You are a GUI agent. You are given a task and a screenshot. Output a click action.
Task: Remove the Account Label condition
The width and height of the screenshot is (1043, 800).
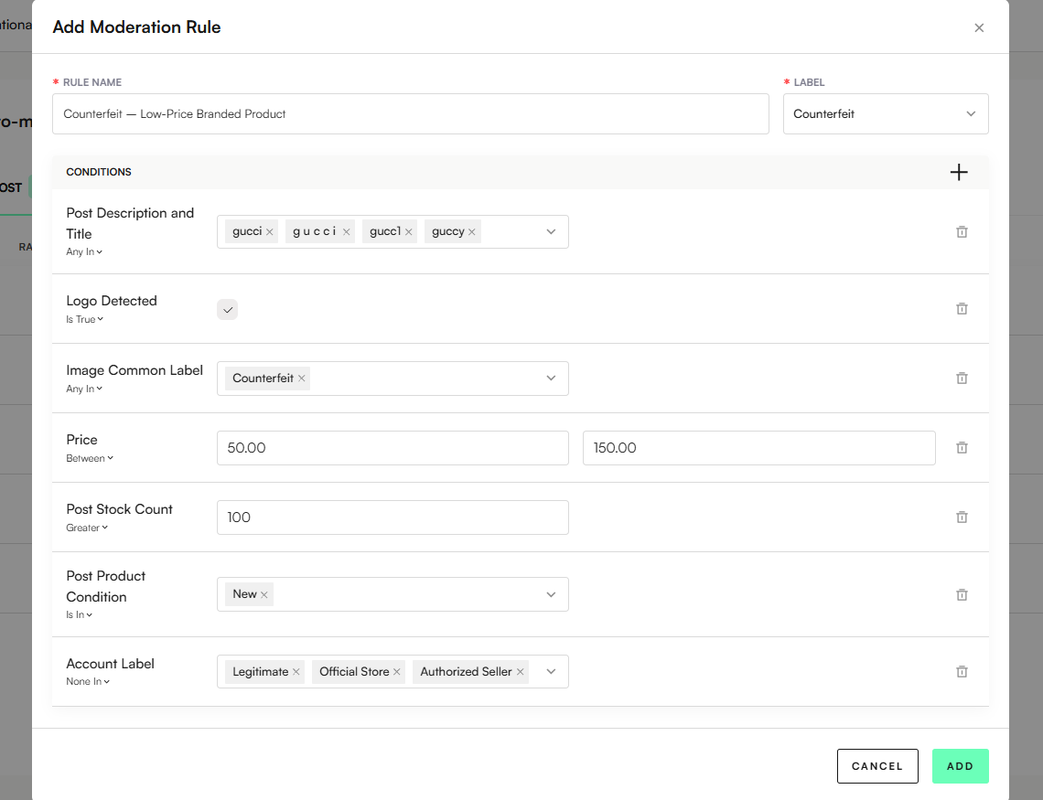click(x=962, y=672)
